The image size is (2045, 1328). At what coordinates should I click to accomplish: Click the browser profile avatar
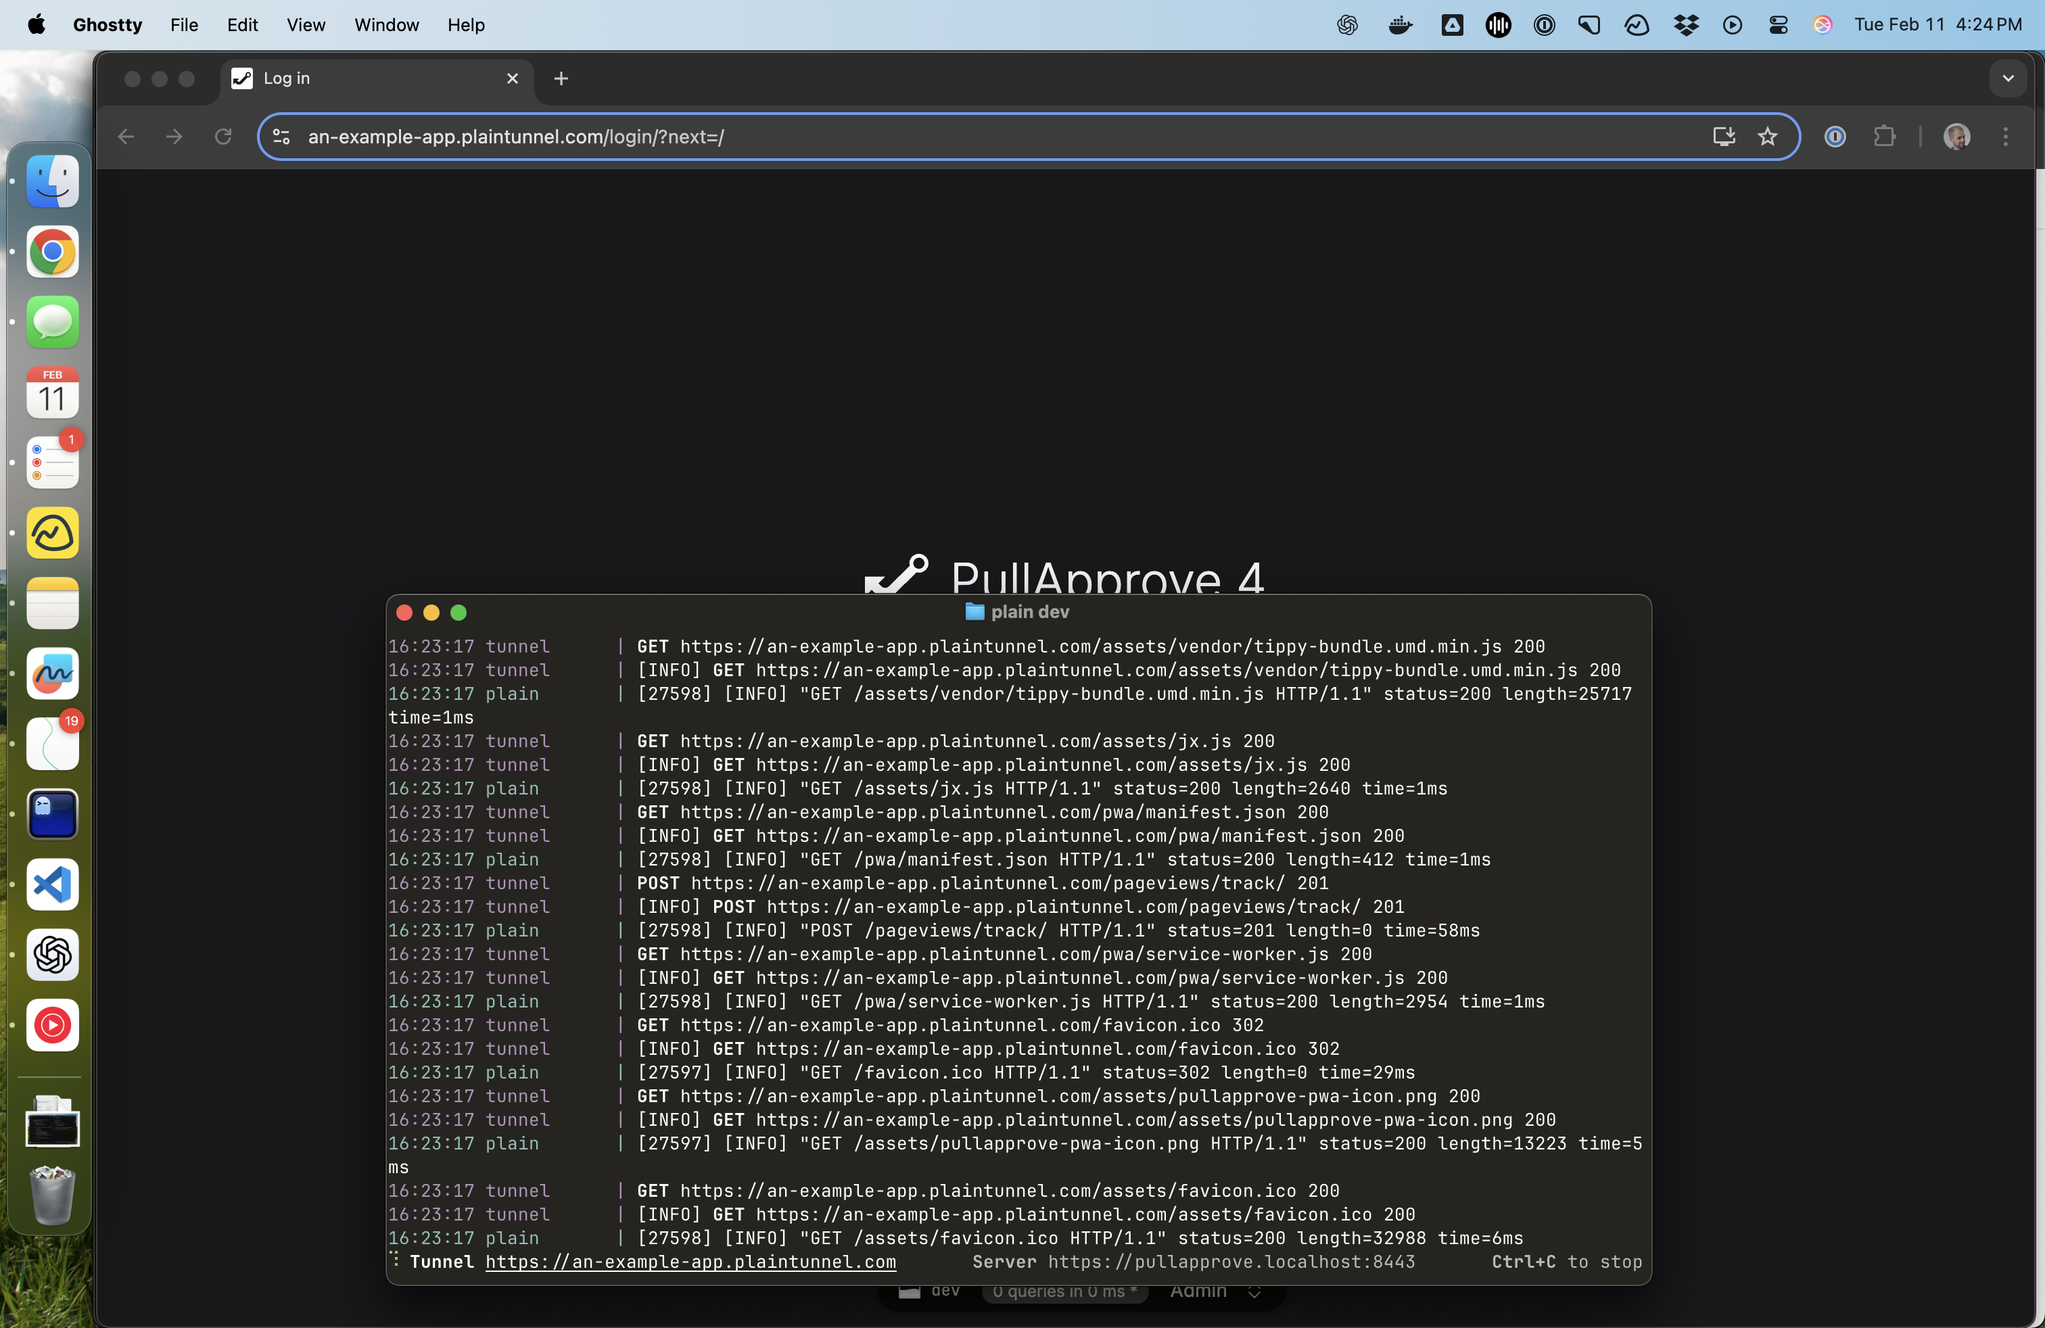point(1956,137)
